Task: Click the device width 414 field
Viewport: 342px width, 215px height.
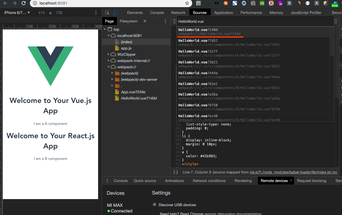Action: pyautogui.click(x=42, y=13)
